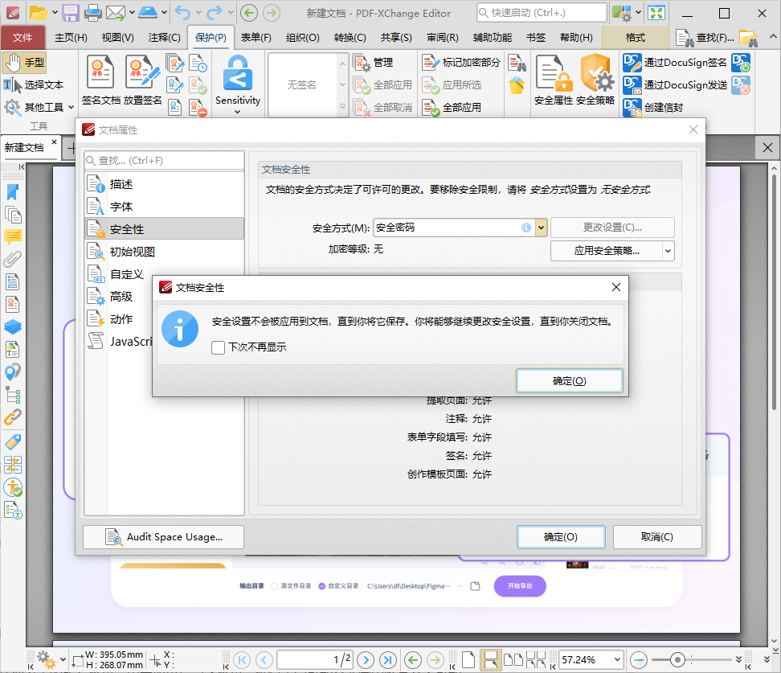Select the 源文件目录 radio option
This screenshot has width=781, height=673.
tap(274, 585)
